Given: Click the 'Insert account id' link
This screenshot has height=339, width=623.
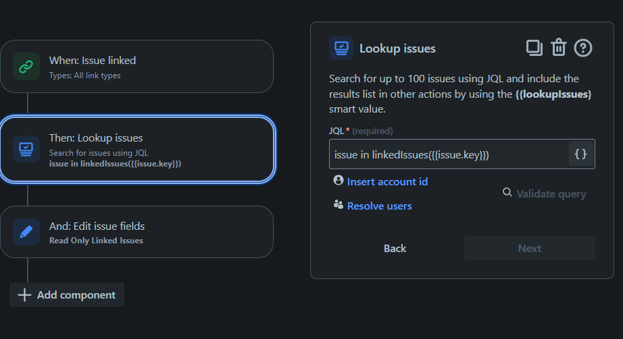Looking at the screenshot, I should tap(387, 181).
